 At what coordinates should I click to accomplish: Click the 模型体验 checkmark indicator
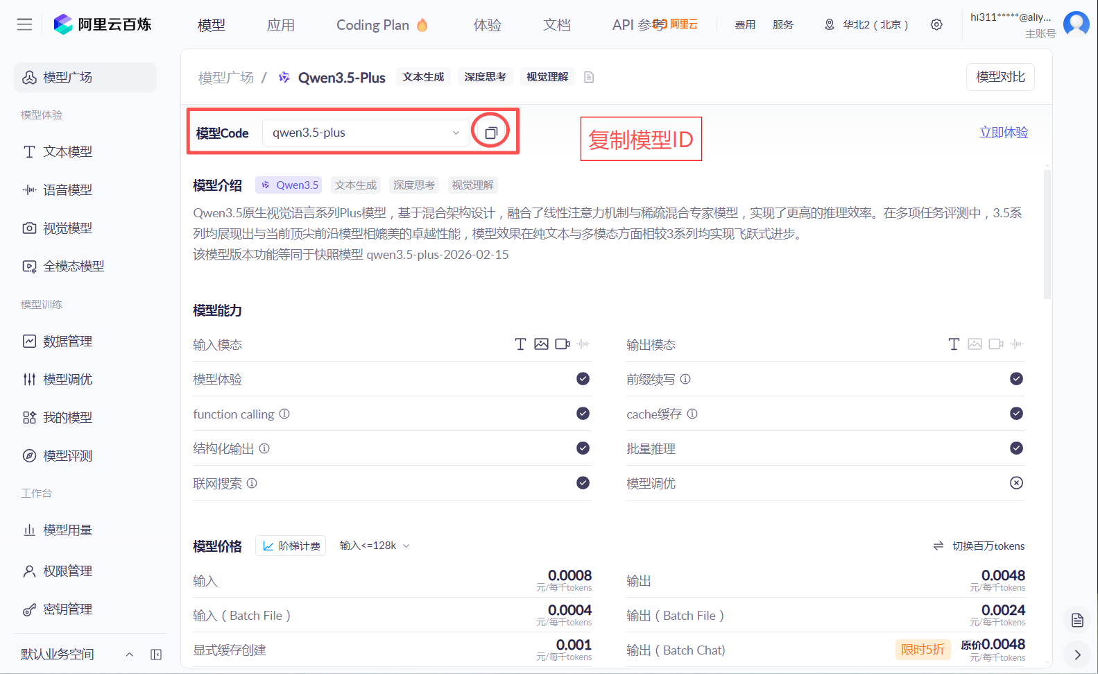pos(583,379)
